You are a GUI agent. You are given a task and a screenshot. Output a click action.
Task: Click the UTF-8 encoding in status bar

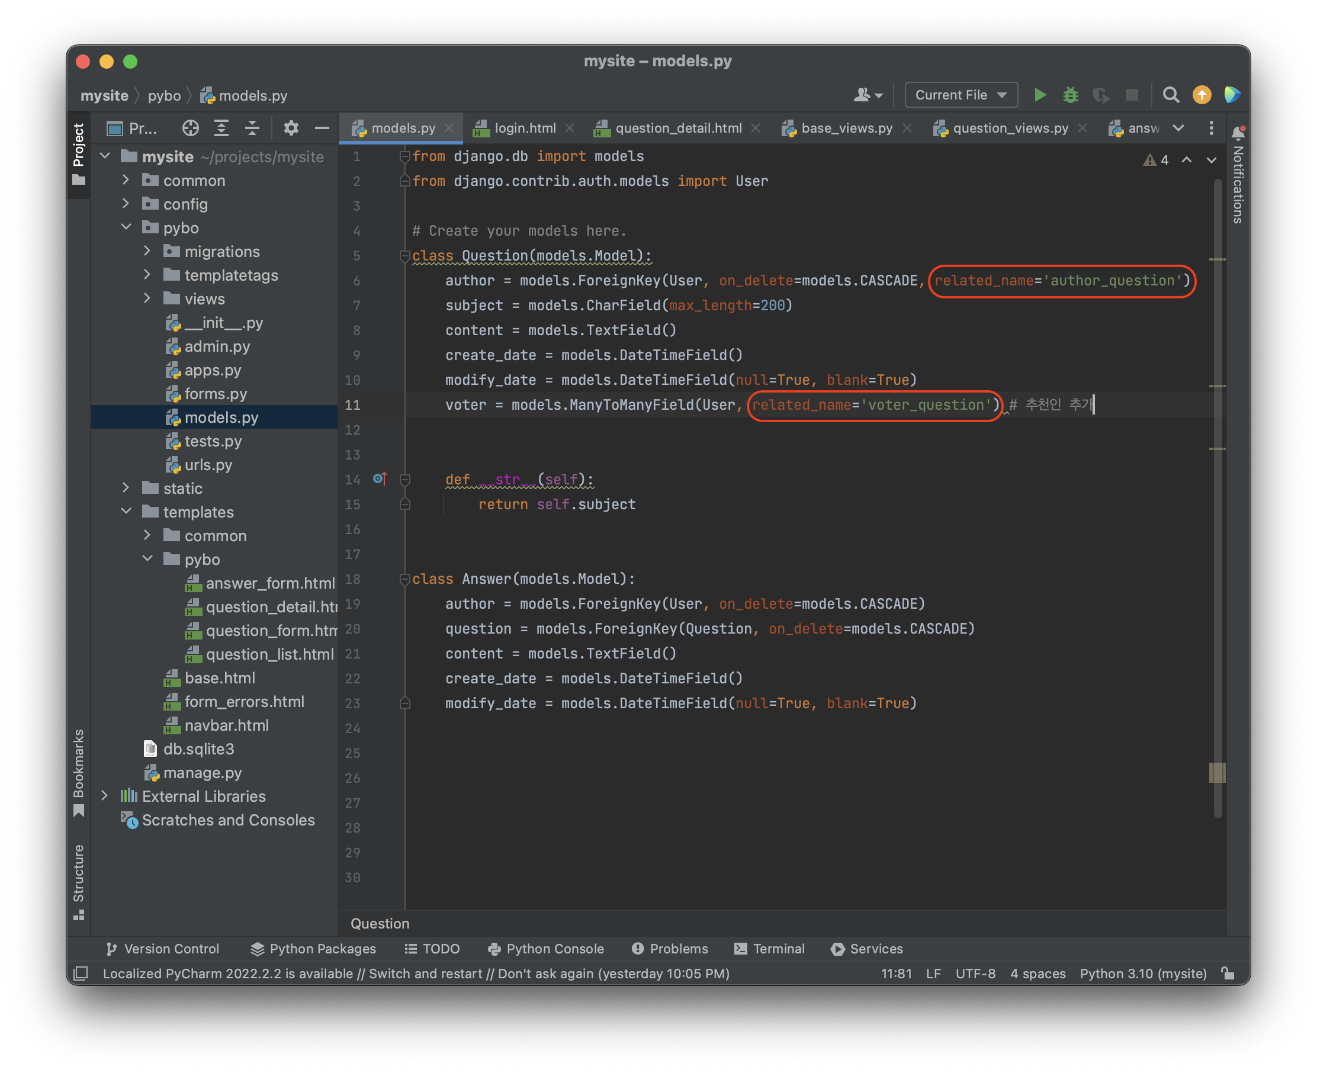point(975,974)
